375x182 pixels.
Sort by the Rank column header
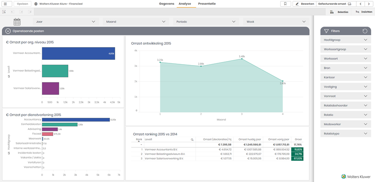click(139, 139)
